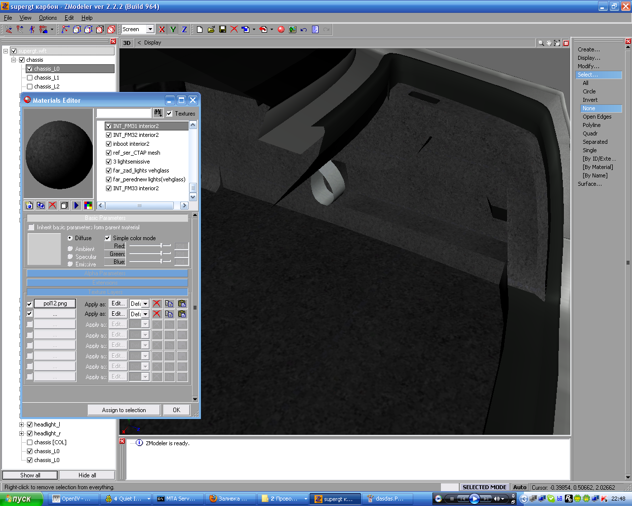Click the Assign to selection button
The width and height of the screenshot is (632, 506).
tap(124, 410)
